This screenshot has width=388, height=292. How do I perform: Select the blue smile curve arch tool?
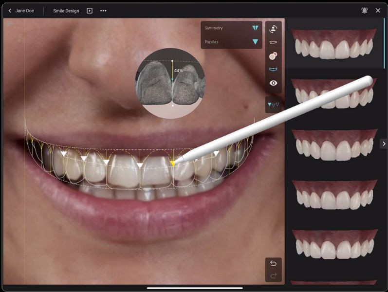(273, 69)
